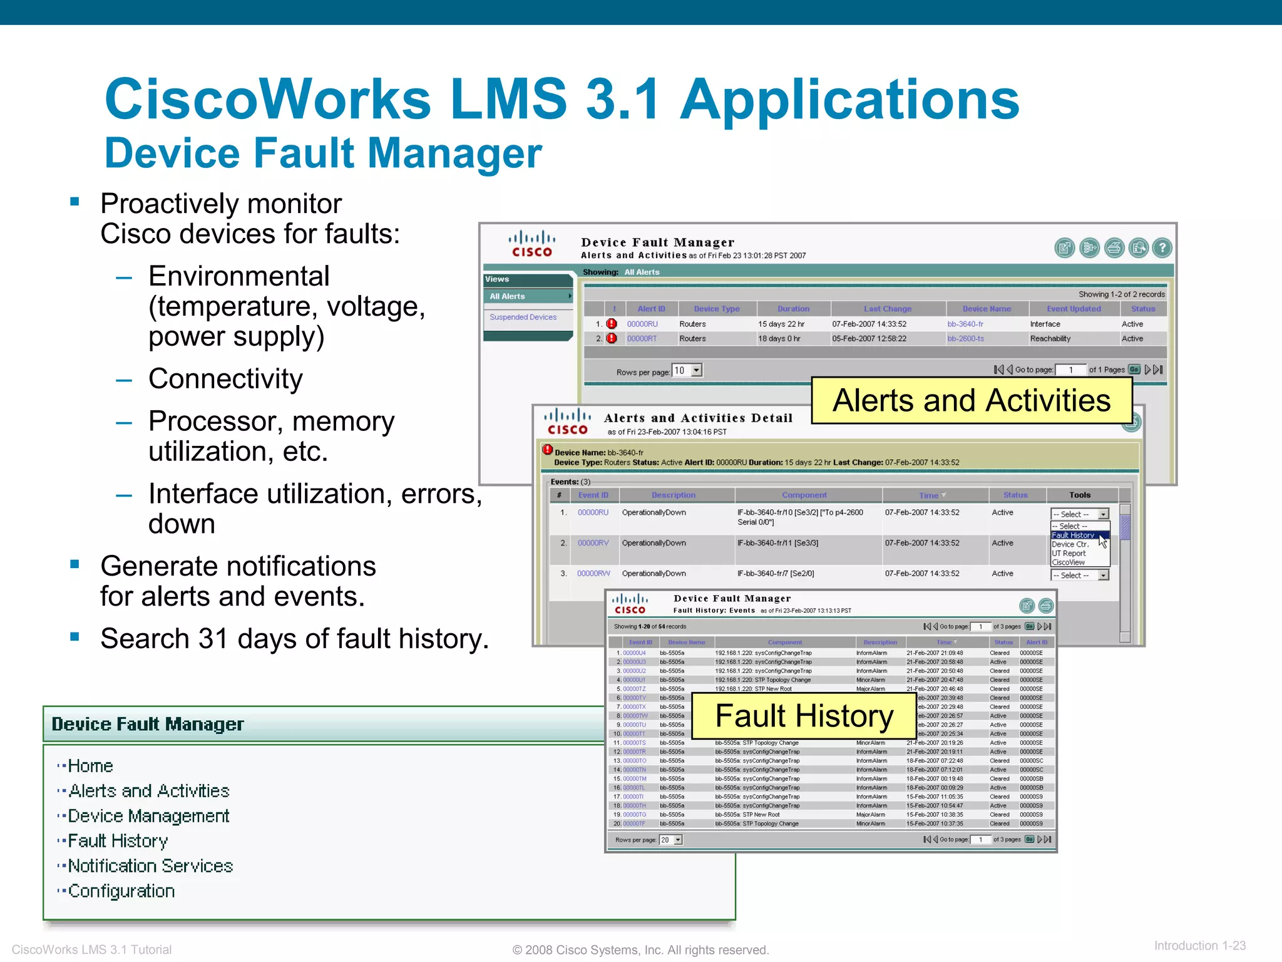Open event 00000TF link in Fault History
Viewport: 1282px width, 962px height.
click(x=633, y=824)
